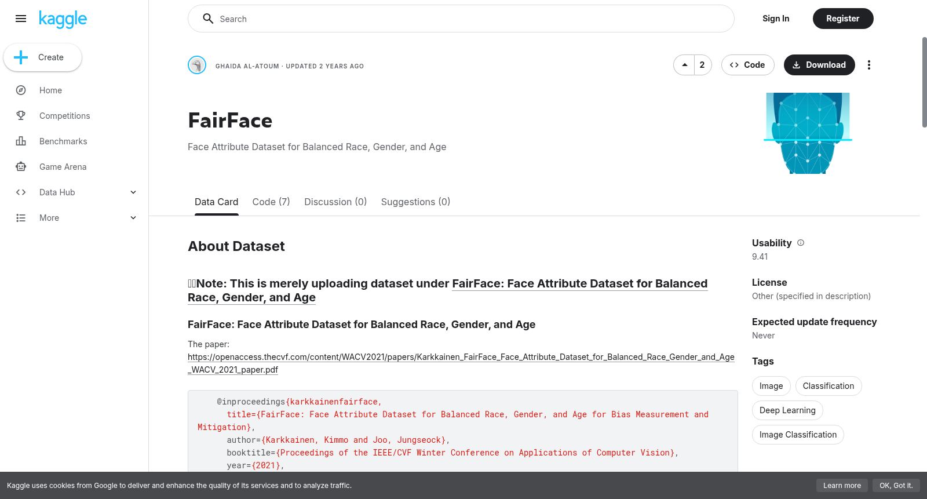This screenshot has width=927, height=499.
Task: Open the Suggestions (0) tab
Action: (x=415, y=202)
